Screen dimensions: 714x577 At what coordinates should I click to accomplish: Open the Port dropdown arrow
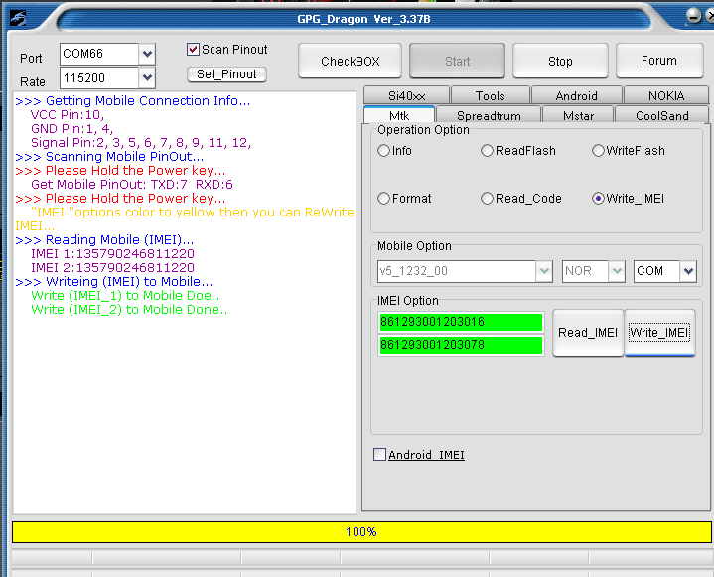(x=147, y=54)
